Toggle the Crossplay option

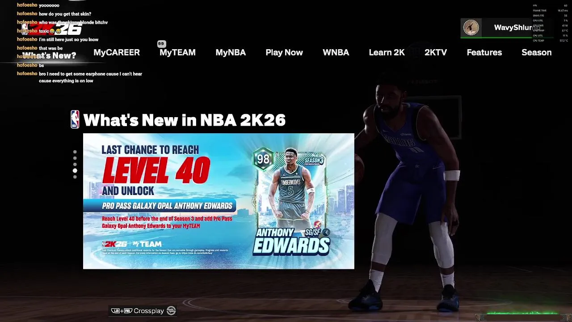[x=143, y=311]
